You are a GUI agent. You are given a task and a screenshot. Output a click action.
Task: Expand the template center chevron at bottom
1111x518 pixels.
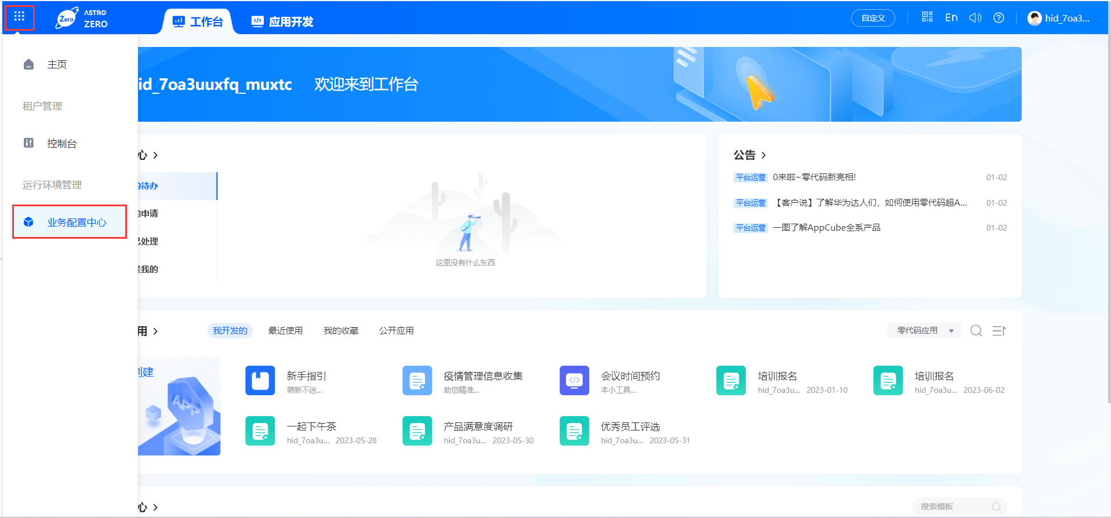coord(155,508)
